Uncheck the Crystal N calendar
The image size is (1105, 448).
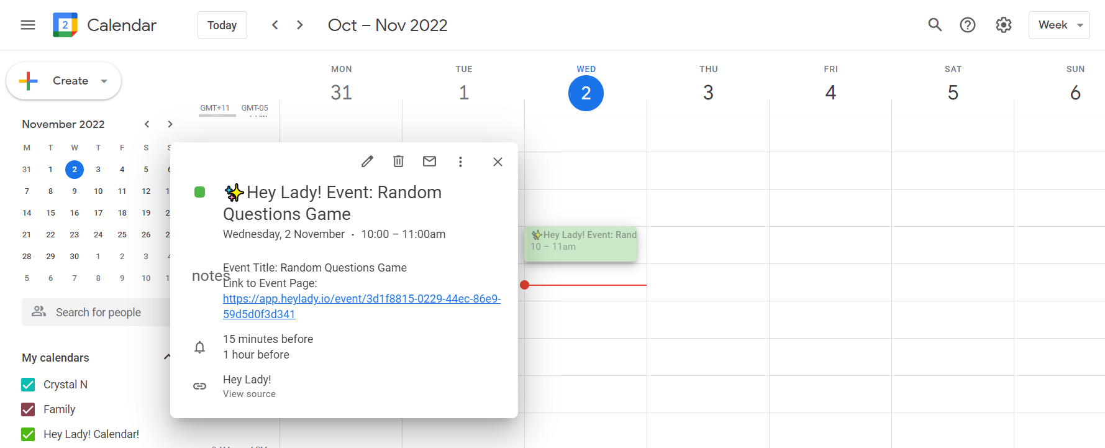pyautogui.click(x=28, y=385)
